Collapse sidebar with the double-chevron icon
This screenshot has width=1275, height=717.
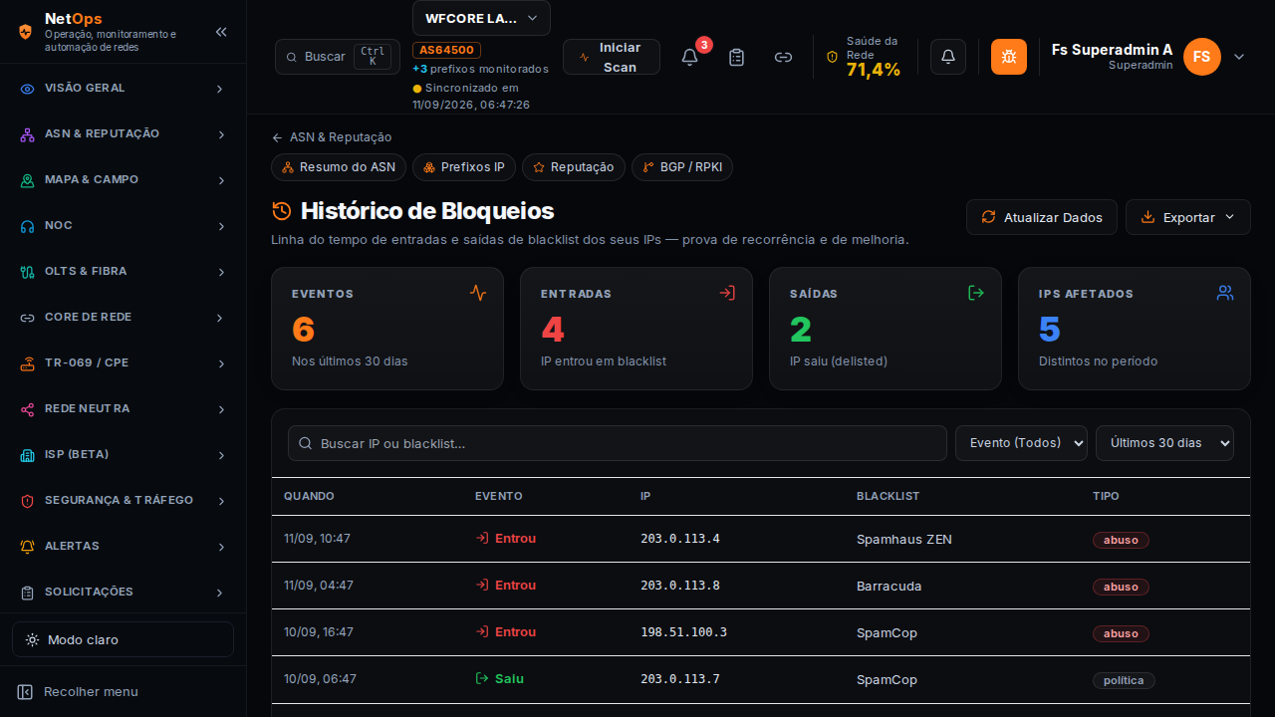(221, 32)
